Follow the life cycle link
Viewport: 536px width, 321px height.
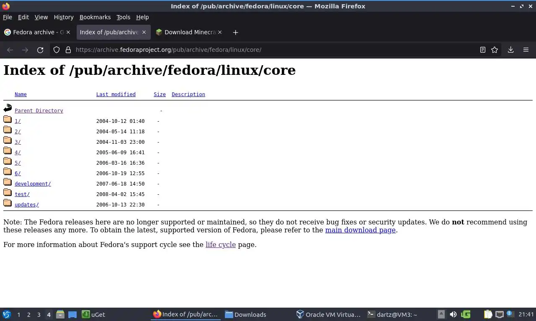tap(221, 245)
